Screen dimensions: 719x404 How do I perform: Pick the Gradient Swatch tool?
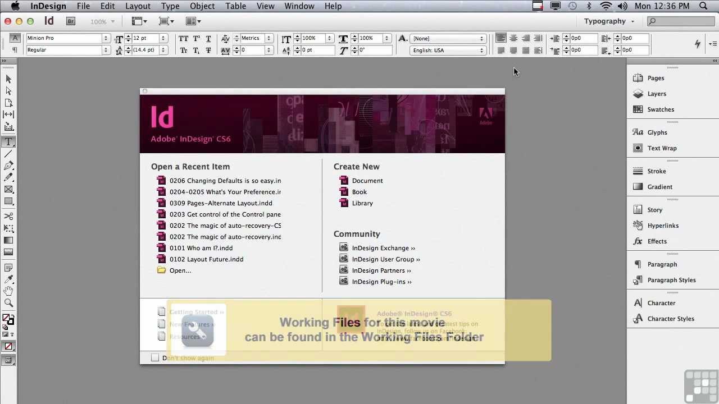8,240
